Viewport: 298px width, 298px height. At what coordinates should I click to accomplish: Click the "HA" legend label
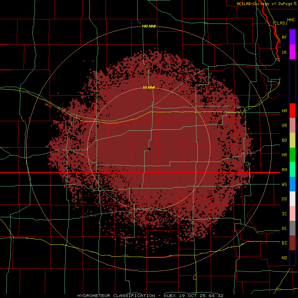[284, 111]
